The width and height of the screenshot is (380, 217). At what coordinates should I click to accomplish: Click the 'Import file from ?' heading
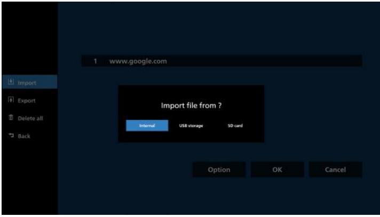(191, 106)
